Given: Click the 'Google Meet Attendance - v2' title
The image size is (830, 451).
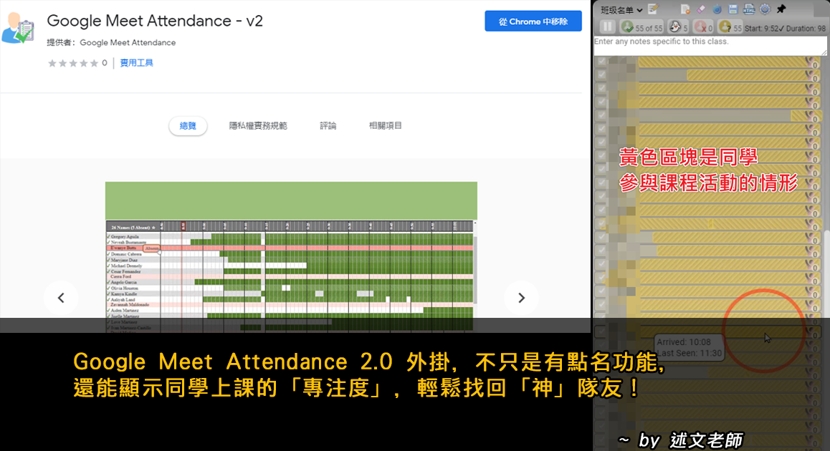Looking at the screenshot, I should click(155, 21).
